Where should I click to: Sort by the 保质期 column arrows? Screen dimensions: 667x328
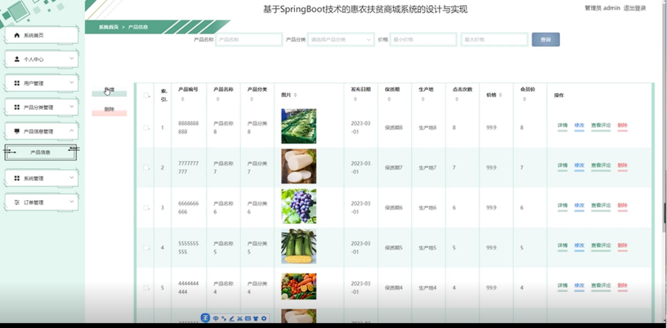(389, 99)
